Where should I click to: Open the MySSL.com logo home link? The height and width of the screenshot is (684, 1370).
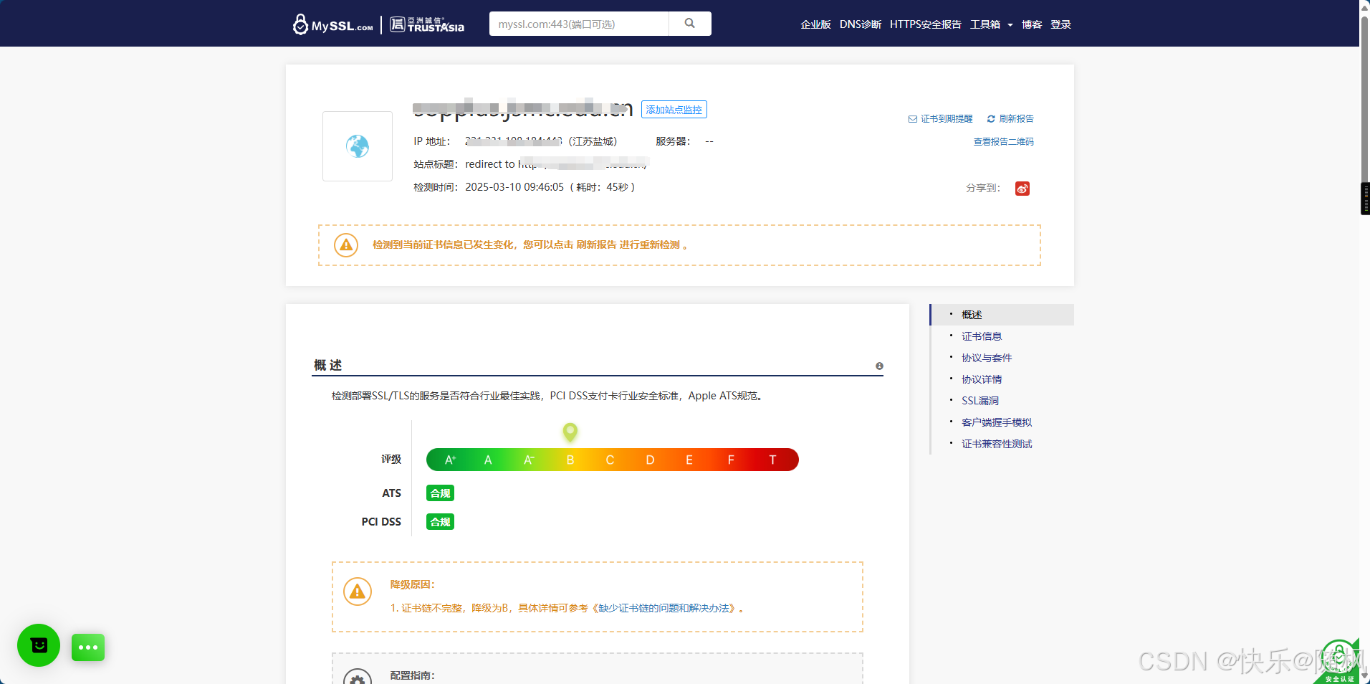(333, 24)
